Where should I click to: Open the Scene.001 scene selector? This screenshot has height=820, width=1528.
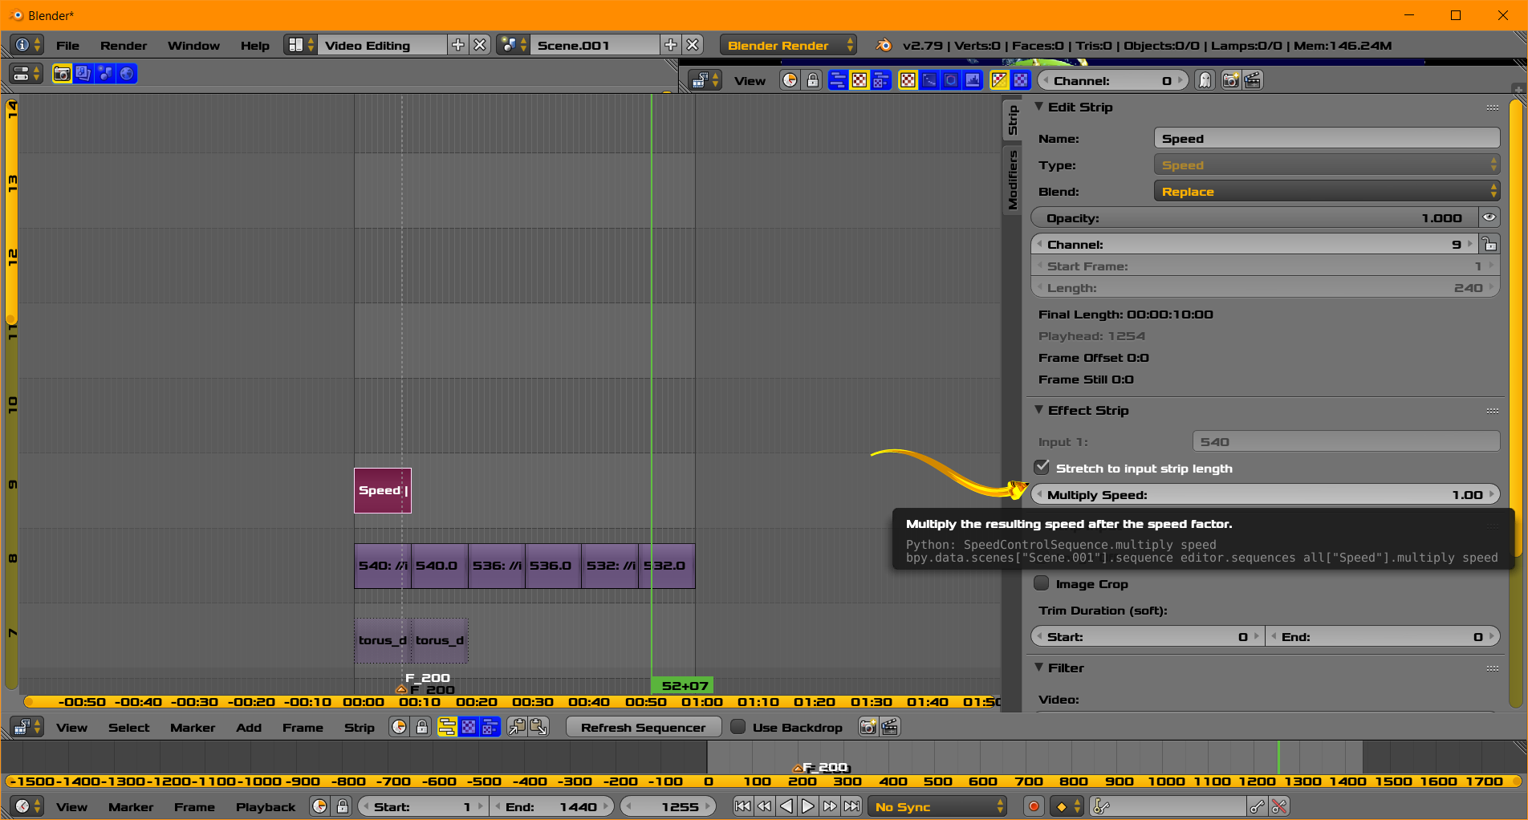click(511, 45)
